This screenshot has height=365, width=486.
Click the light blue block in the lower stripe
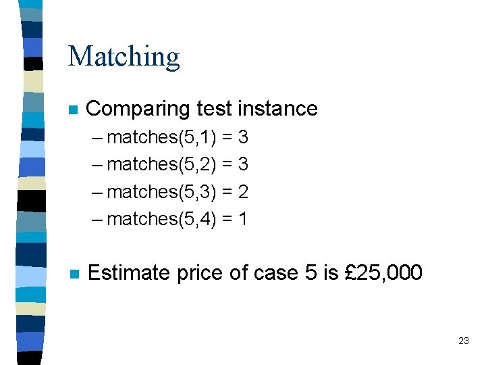point(30,276)
